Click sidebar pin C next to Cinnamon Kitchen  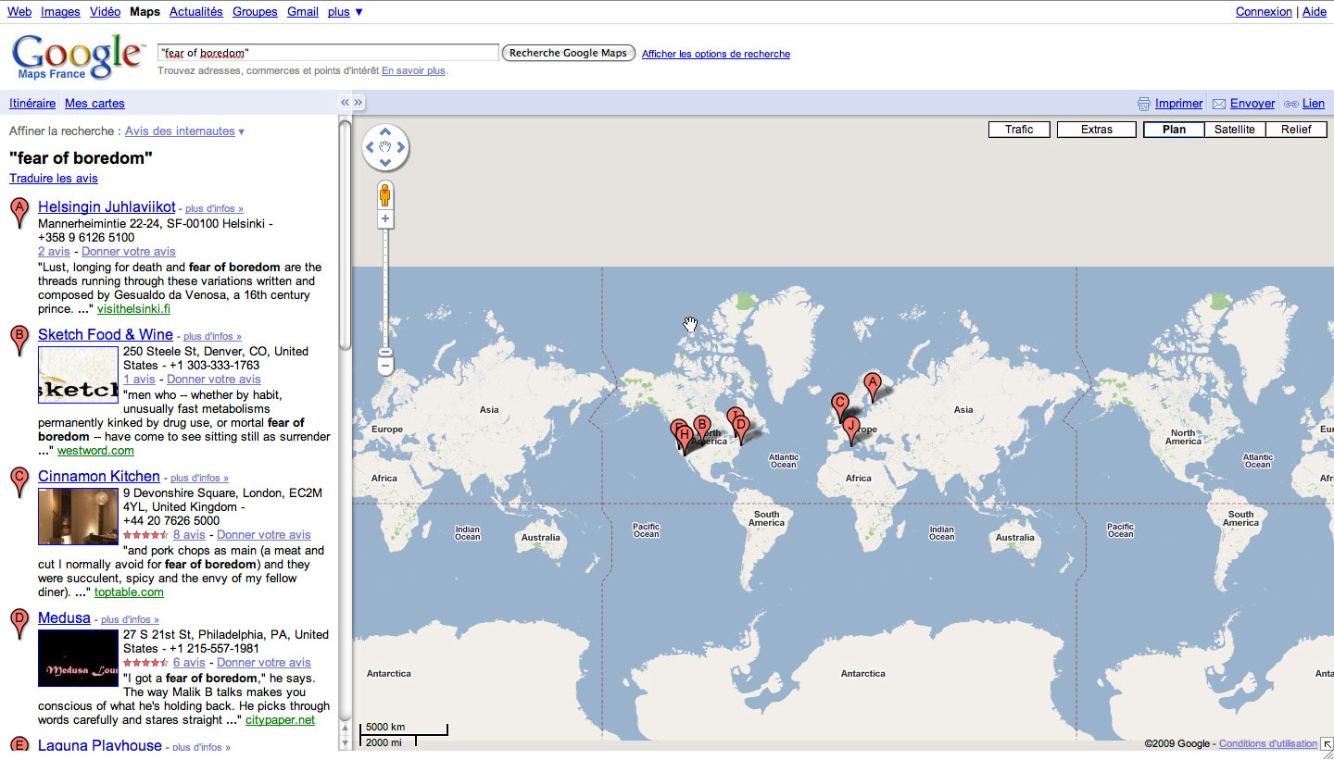point(19,482)
